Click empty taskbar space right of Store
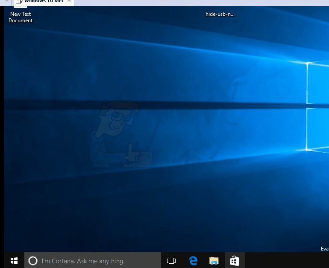This screenshot has height=268, width=329. 286,260
